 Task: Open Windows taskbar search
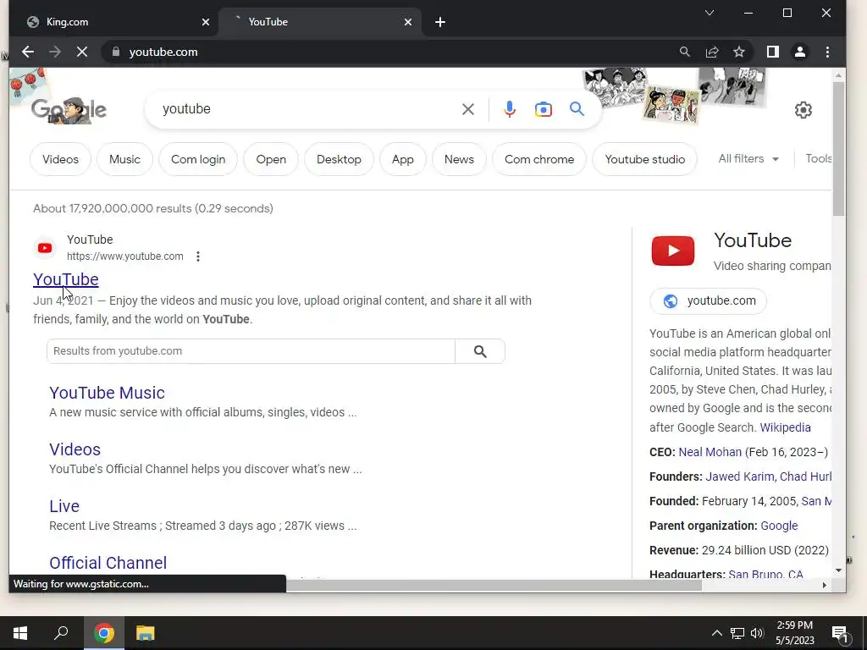click(x=61, y=633)
